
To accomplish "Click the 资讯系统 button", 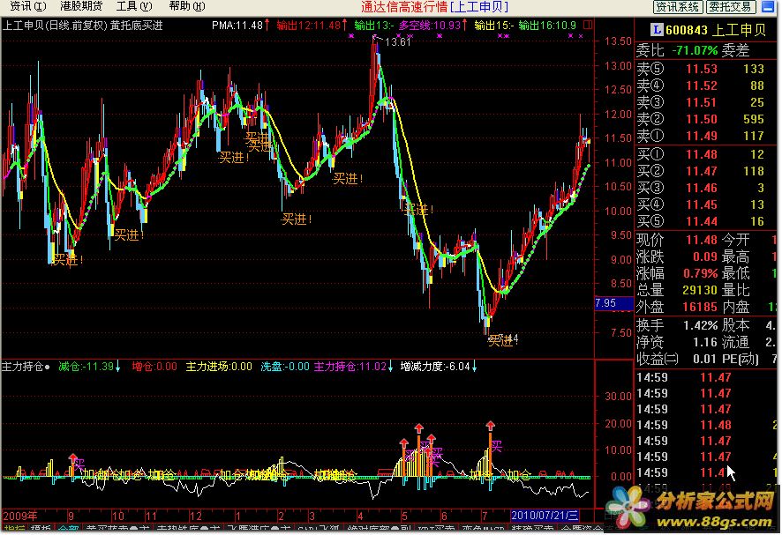I will point(678,6).
